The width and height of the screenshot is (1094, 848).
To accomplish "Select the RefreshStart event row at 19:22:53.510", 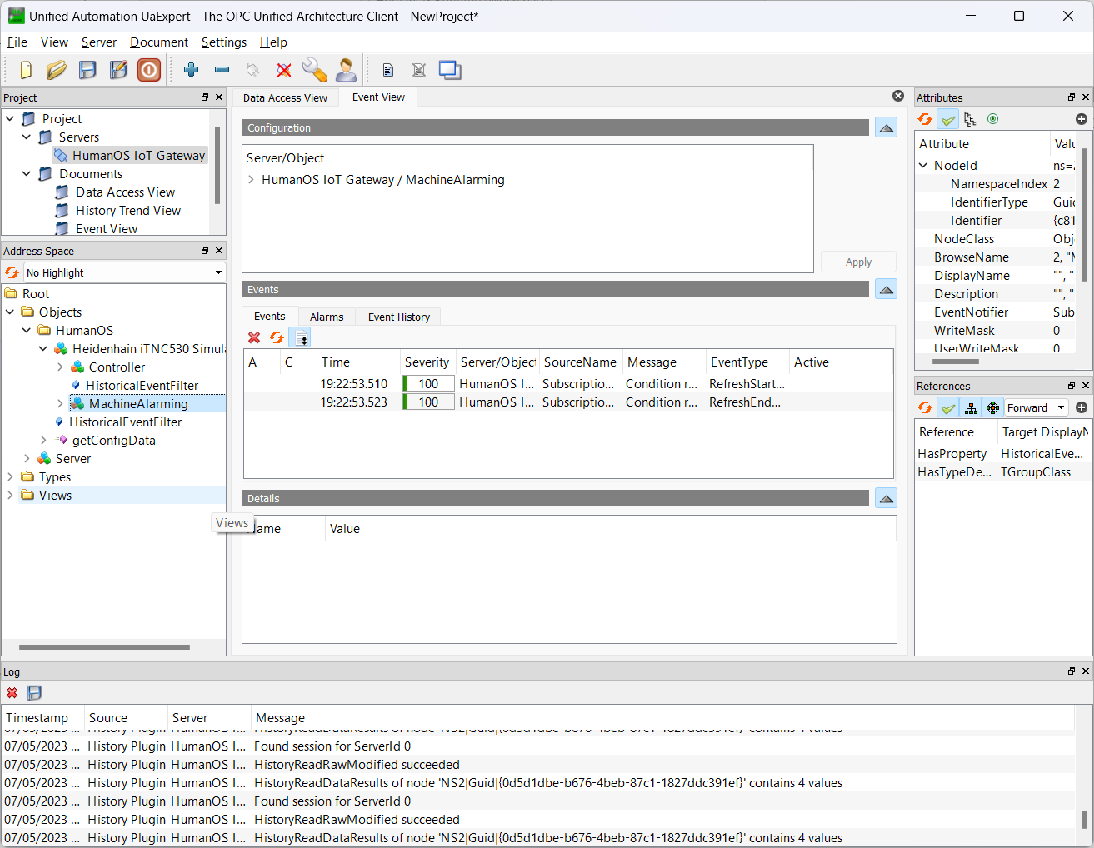I will pyautogui.click(x=568, y=384).
